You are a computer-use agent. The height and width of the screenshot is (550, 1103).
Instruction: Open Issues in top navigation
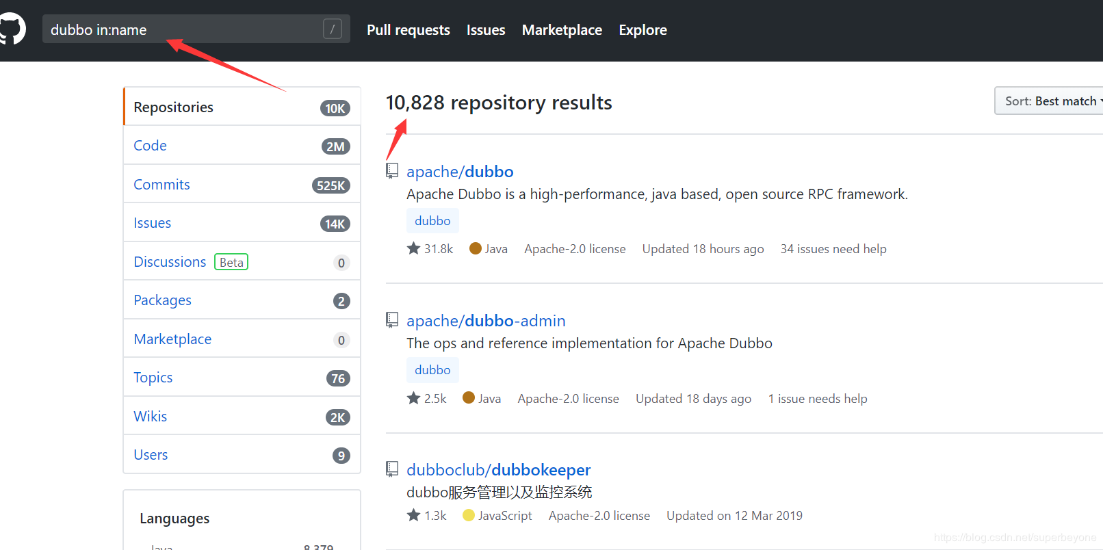[x=486, y=30]
